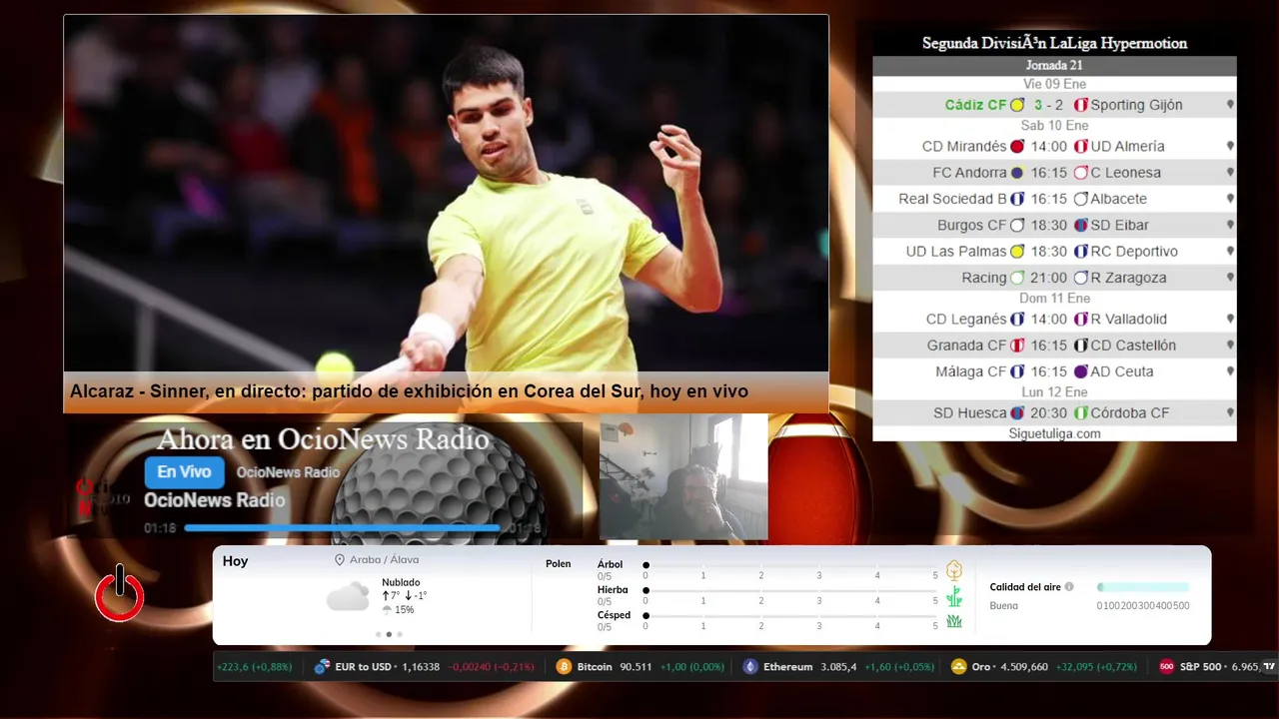This screenshot has height=719, width=1279.
Task: Click the CD Castellón team name
Action: (1133, 346)
